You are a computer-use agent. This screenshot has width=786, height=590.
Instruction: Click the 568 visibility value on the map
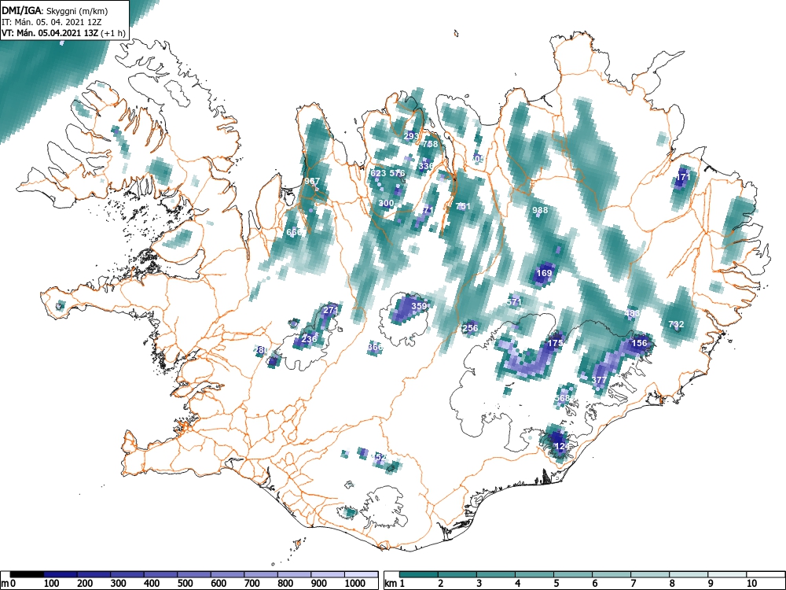pos(563,398)
